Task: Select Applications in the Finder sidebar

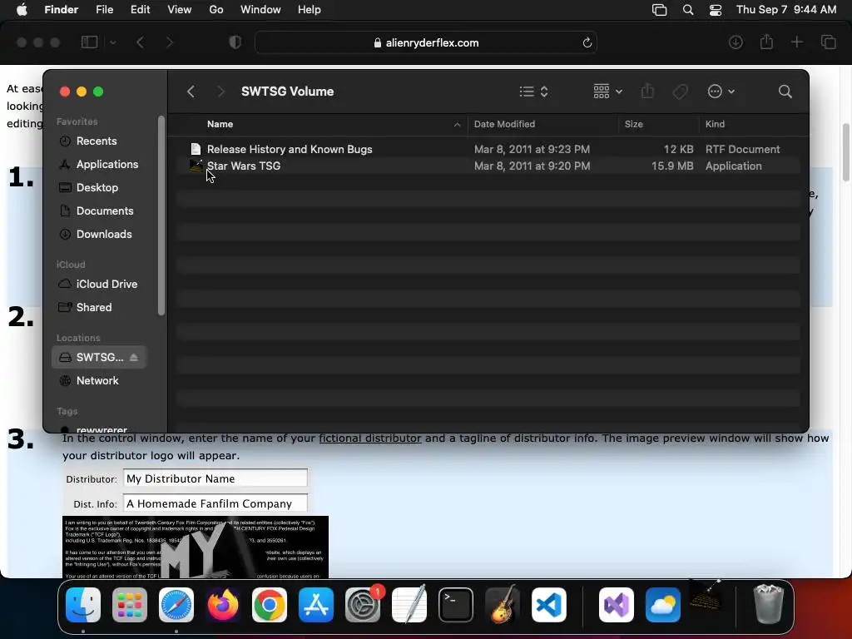Action: click(x=100, y=164)
